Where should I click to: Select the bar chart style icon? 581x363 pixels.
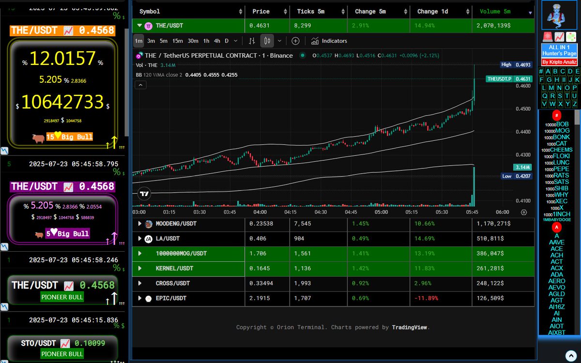pos(252,41)
